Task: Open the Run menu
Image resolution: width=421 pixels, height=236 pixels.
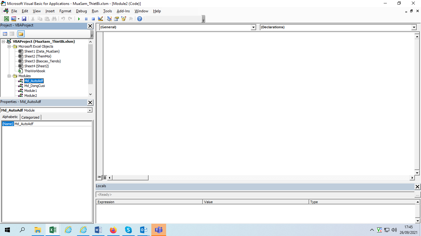Action: click(95, 11)
